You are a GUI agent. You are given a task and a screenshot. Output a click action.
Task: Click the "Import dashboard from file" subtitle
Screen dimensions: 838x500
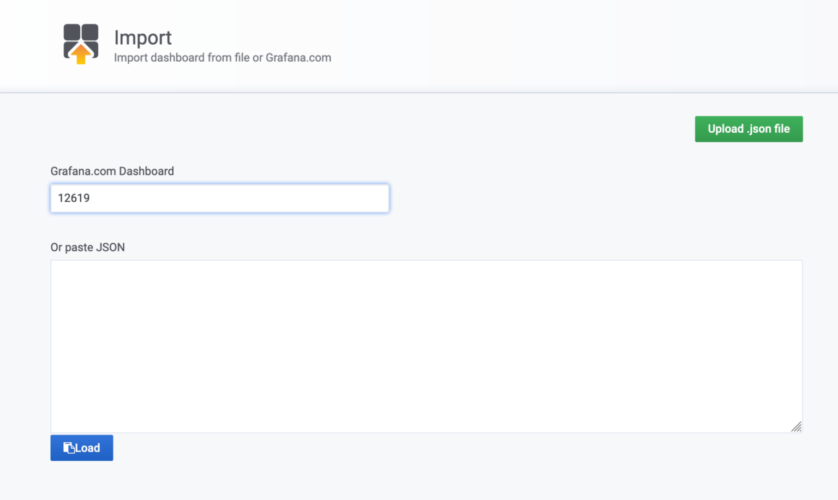point(222,58)
